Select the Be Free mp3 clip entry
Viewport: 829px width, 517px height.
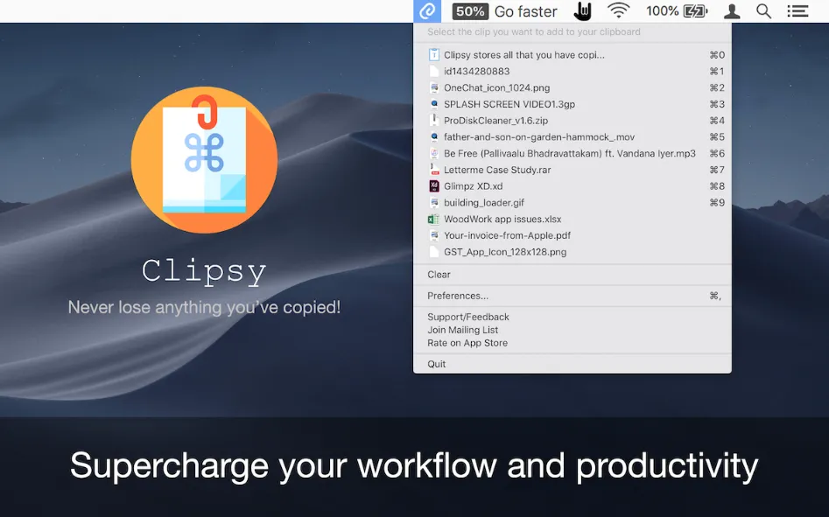coord(572,153)
